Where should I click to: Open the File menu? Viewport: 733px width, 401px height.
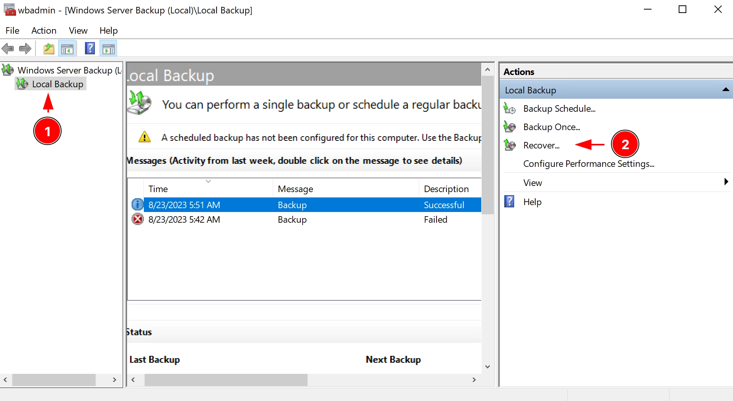click(12, 31)
